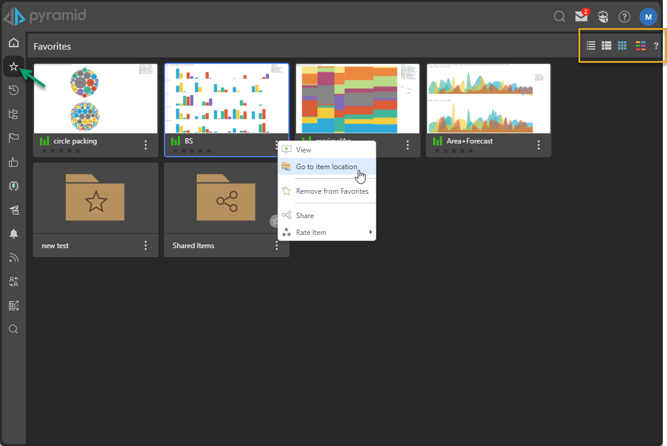Click the bell alerts sidebar icon
667x446 pixels.
click(14, 234)
